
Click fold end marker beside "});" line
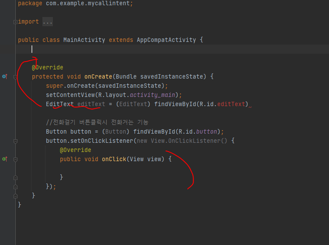[x=15, y=186]
